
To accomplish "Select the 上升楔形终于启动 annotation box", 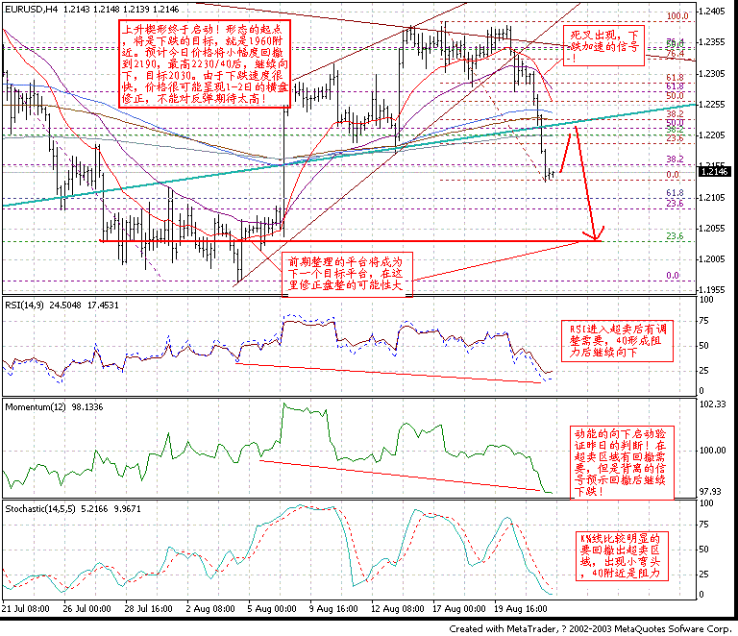I will tap(205, 64).
